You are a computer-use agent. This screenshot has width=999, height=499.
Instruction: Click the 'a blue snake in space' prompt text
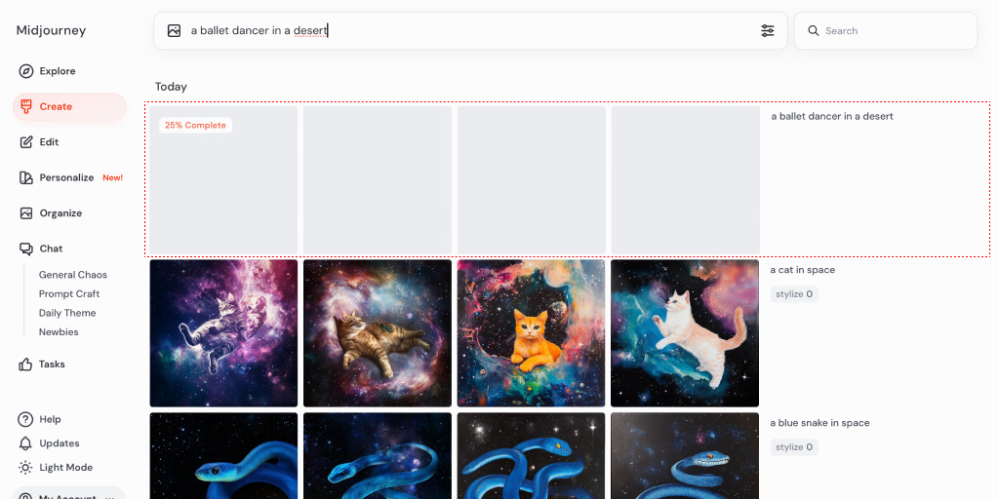pyautogui.click(x=819, y=423)
